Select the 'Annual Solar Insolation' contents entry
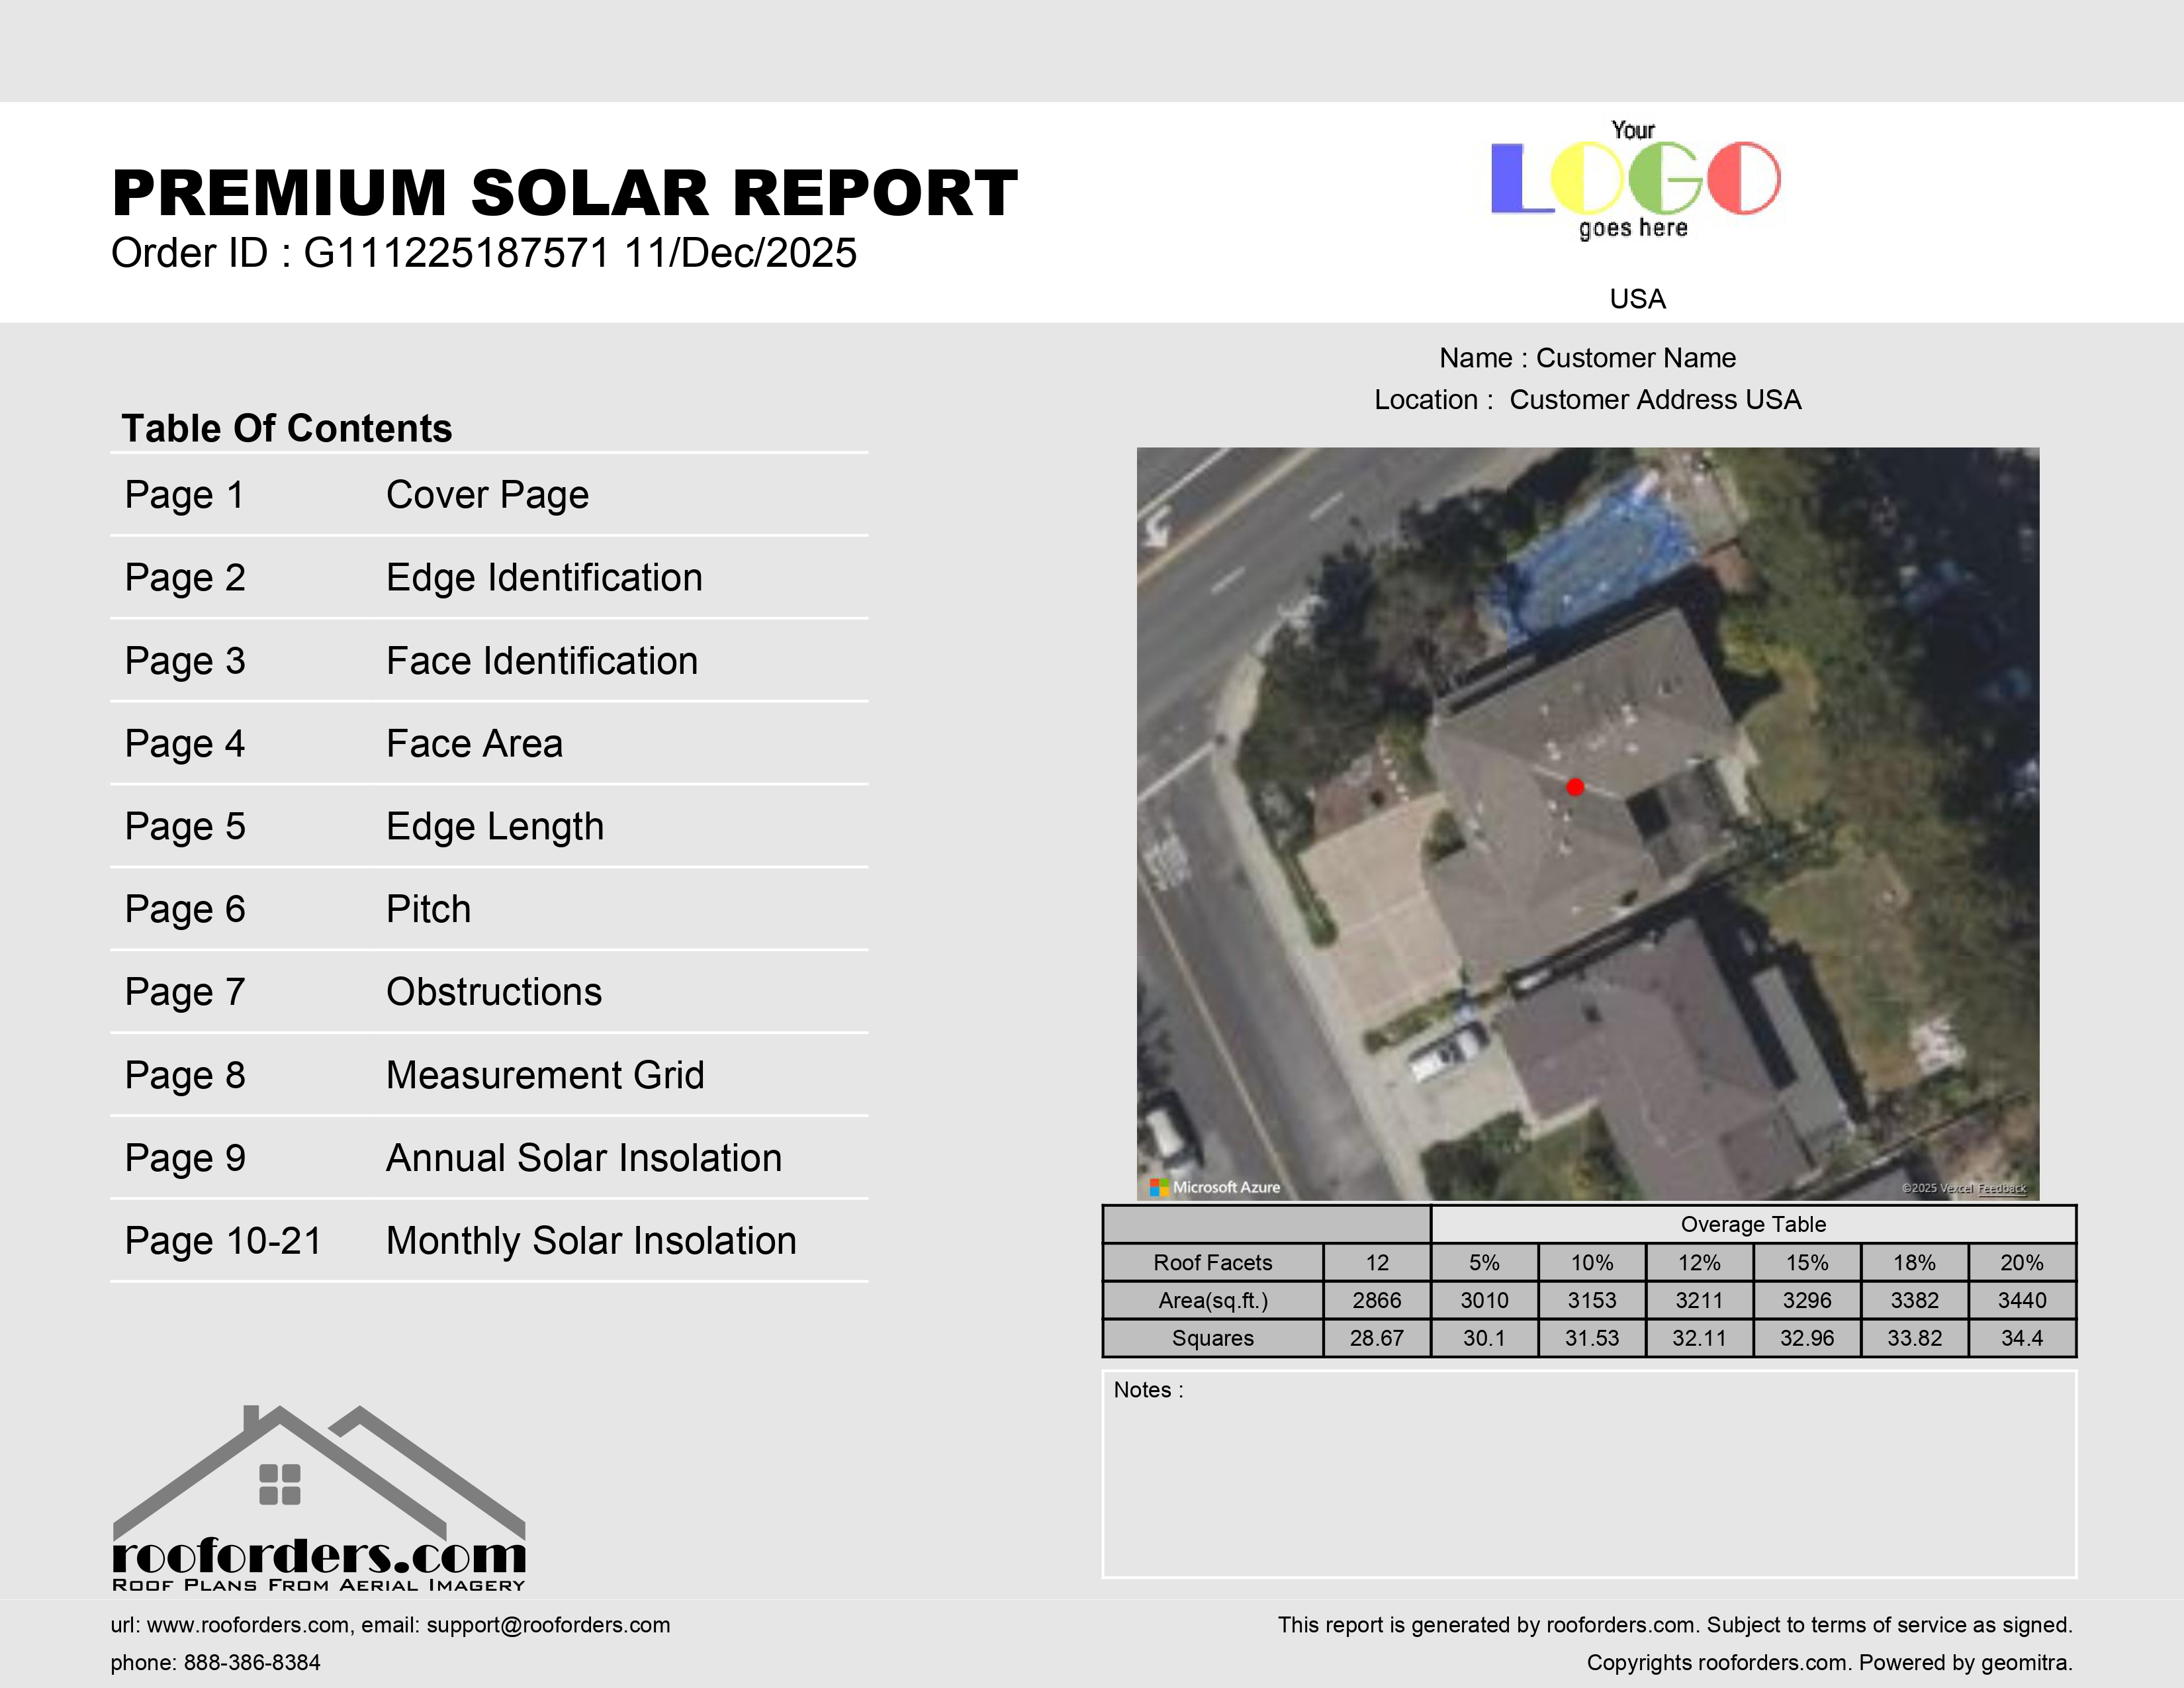The height and width of the screenshot is (1688, 2184). coord(584,1158)
